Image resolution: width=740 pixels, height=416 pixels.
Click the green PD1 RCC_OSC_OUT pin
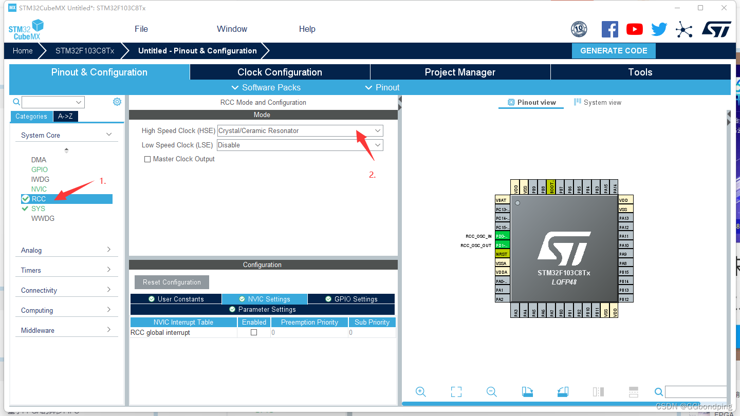pos(502,245)
